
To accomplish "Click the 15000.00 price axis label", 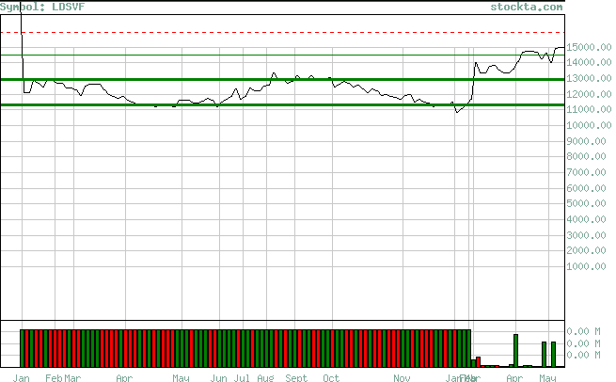I will tap(589, 47).
